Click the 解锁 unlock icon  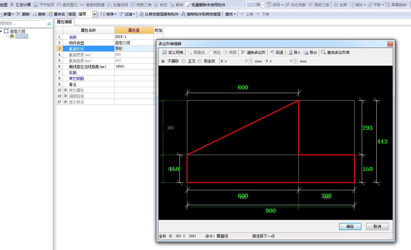point(172,5)
